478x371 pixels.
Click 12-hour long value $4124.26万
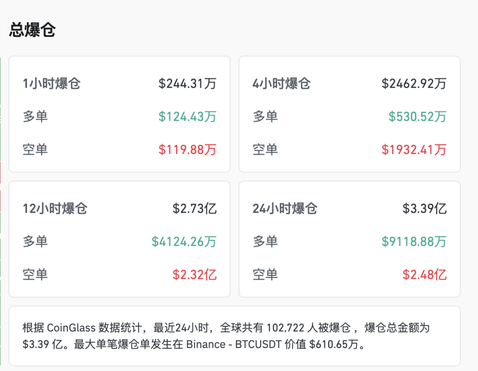[x=184, y=241]
